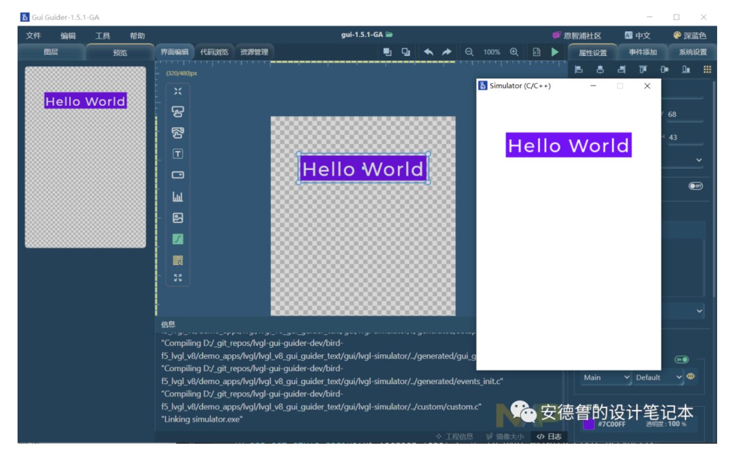Redo the last undone edit
The height and width of the screenshot is (449, 740).
(x=447, y=52)
